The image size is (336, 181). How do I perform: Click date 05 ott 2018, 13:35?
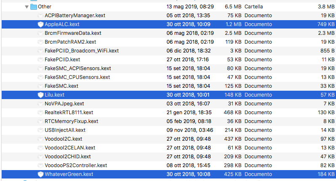tap(188, 16)
